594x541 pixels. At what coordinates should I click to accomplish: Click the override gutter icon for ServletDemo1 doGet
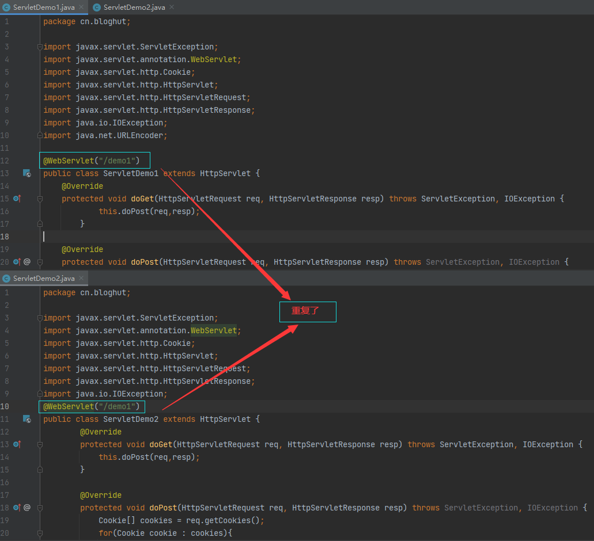pyautogui.click(x=17, y=199)
